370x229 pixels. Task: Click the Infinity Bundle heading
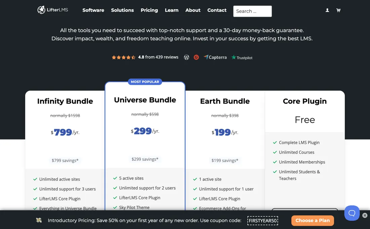click(65, 101)
